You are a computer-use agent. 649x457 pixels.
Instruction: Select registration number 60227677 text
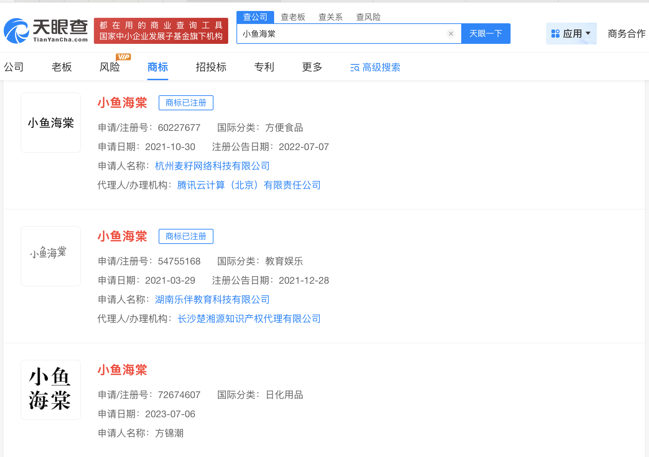pos(179,128)
